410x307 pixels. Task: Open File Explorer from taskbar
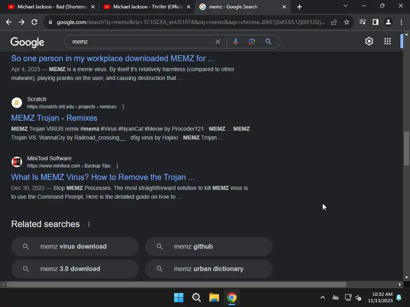click(214, 297)
